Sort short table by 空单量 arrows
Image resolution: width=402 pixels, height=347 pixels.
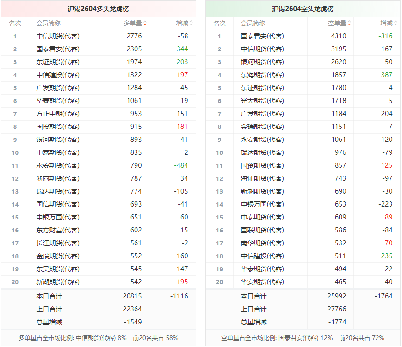coord(349,23)
